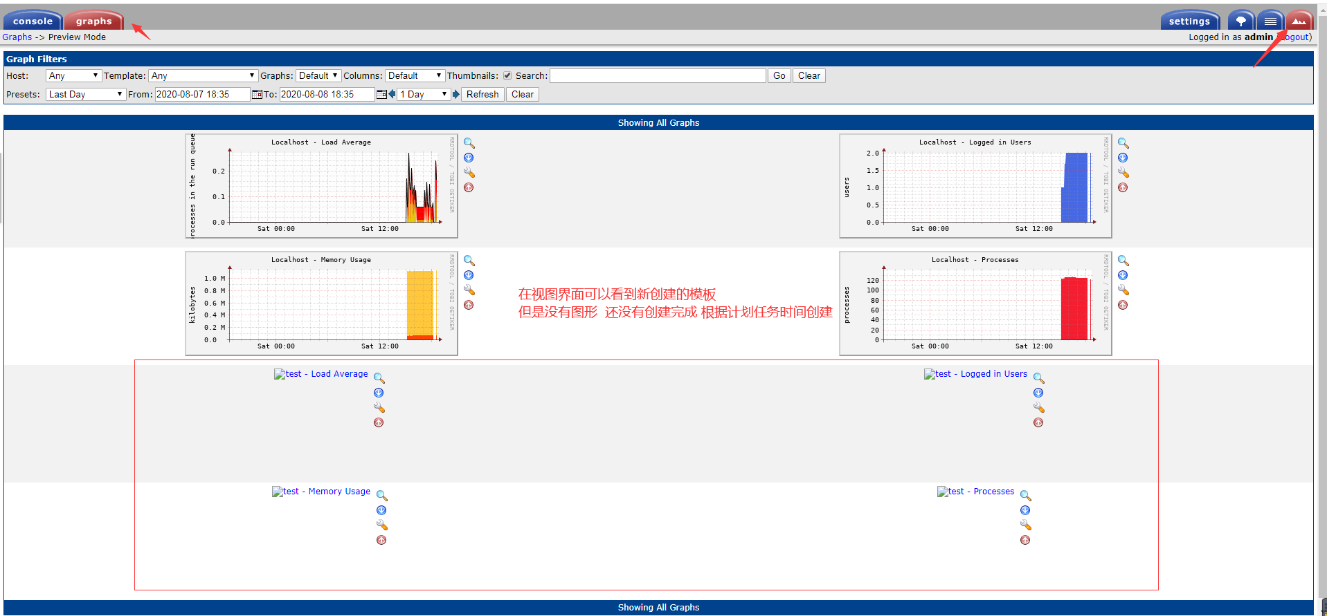Switch to the console tab
The image size is (1327, 616).
coord(33,21)
